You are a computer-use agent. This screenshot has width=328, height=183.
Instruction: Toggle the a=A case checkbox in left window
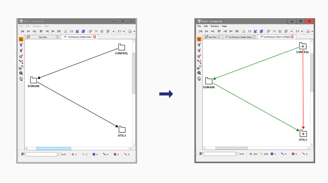[59, 154]
